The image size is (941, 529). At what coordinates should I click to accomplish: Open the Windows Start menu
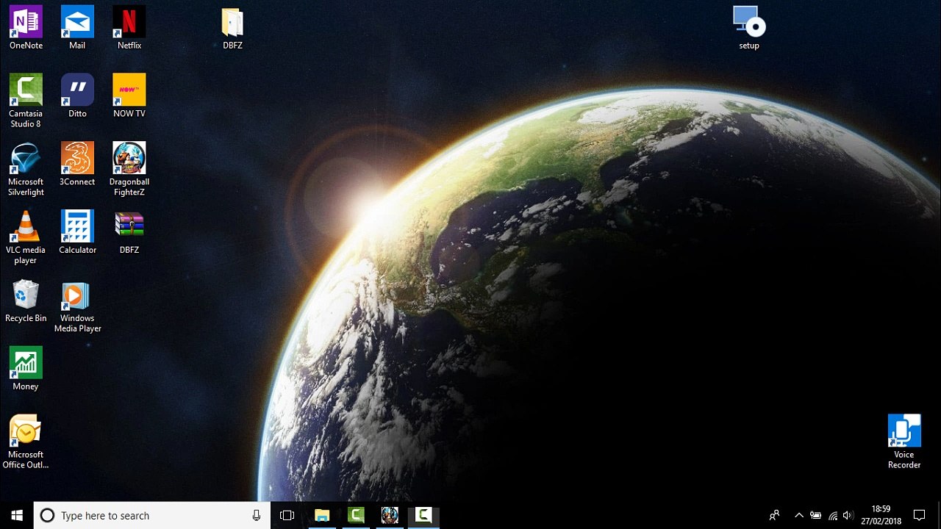[x=17, y=515]
